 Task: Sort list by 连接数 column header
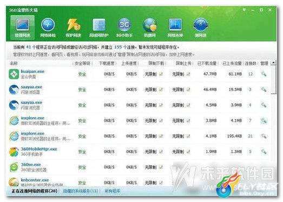tap(251, 63)
